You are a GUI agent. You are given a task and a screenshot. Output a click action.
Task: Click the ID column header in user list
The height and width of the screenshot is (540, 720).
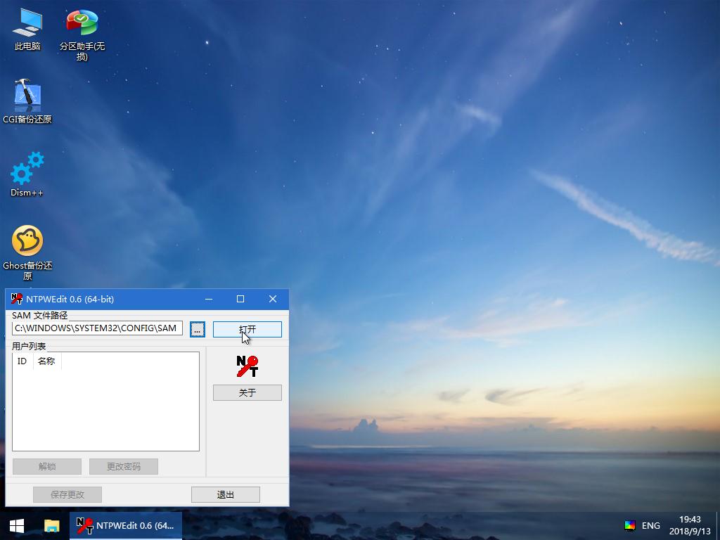click(22, 361)
